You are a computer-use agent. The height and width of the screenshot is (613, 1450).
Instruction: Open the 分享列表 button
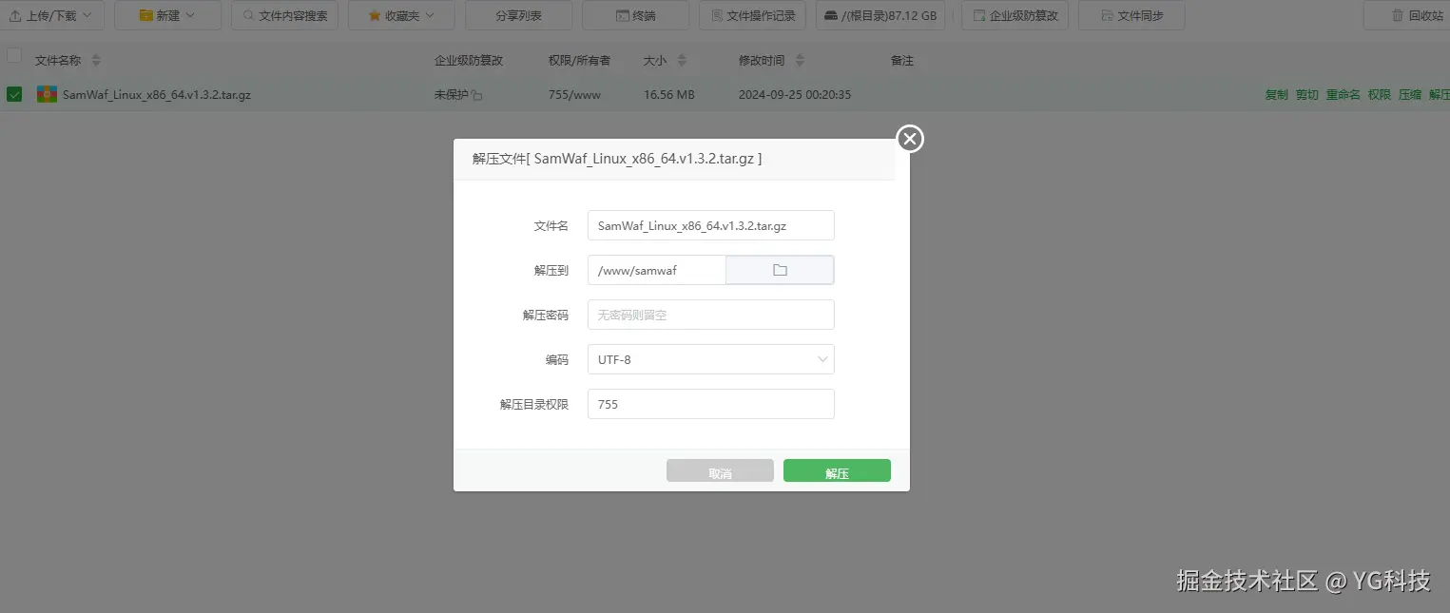(x=518, y=15)
